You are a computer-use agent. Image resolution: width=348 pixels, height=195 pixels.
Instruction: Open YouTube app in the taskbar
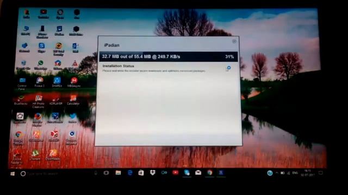click(175, 172)
